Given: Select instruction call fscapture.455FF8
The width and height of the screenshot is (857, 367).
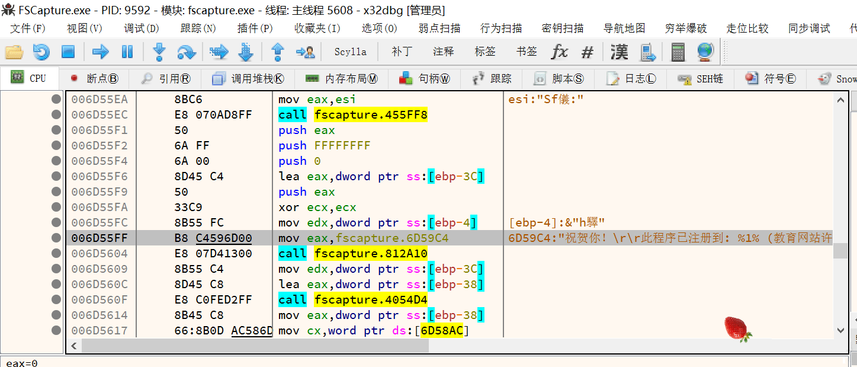Looking at the screenshot, I should tap(353, 114).
